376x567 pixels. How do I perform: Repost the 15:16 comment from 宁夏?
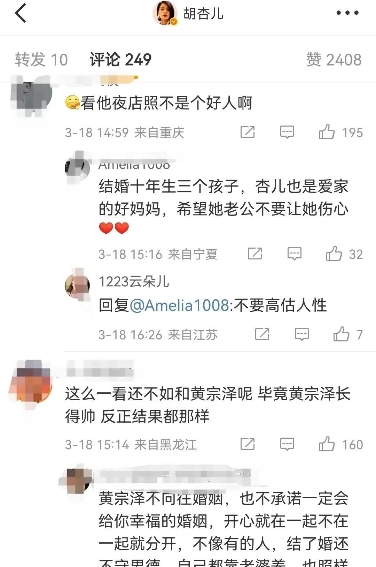pos(255,254)
